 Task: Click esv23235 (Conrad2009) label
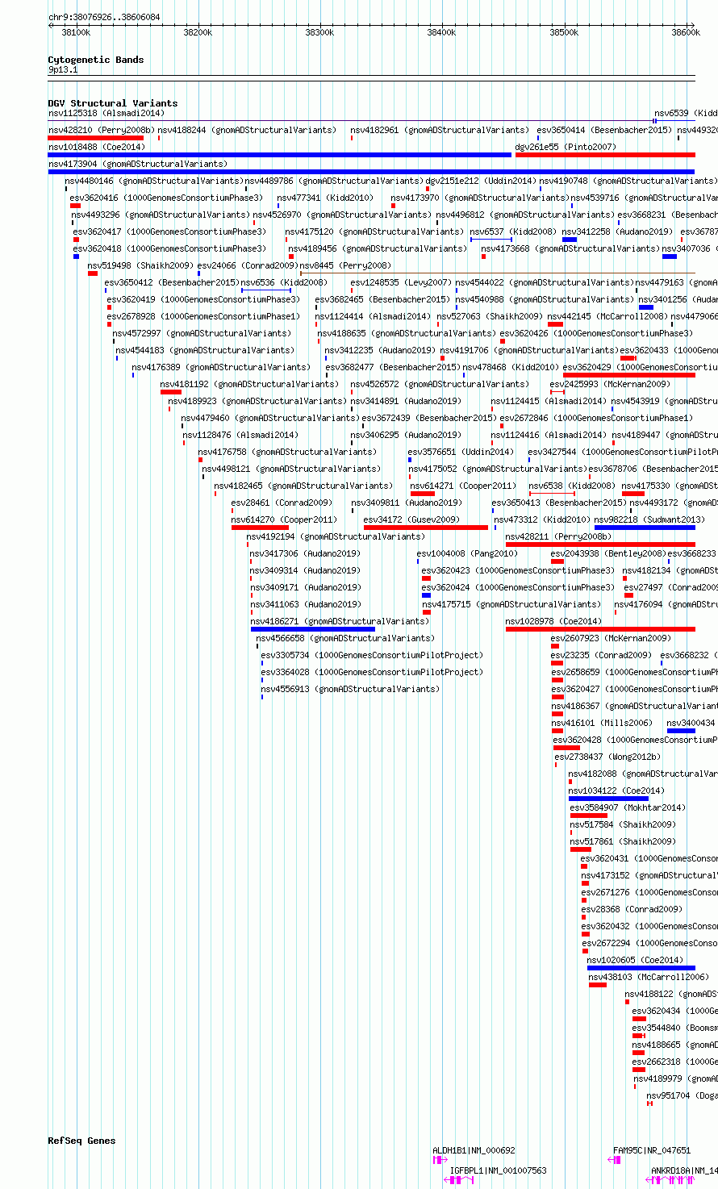click(601, 655)
